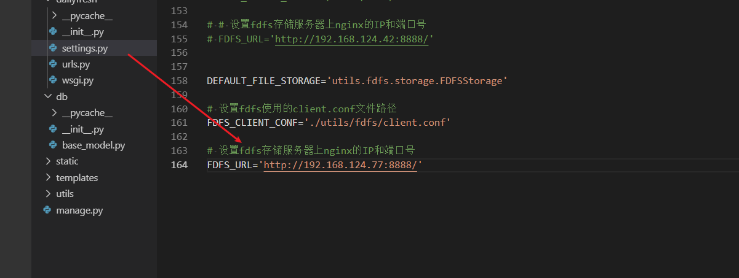Open base_model.py file
The height and width of the screenshot is (278, 739).
pyautogui.click(x=94, y=145)
